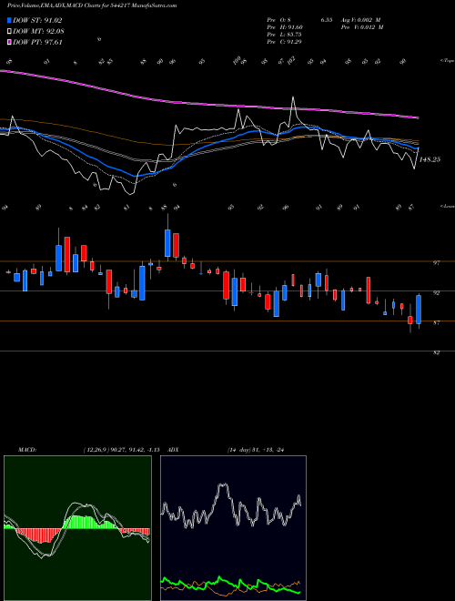Select the 'DOW ST: 91.02' legend text
The height and width of the screenshot is (601, 455).
coord(37,20)
